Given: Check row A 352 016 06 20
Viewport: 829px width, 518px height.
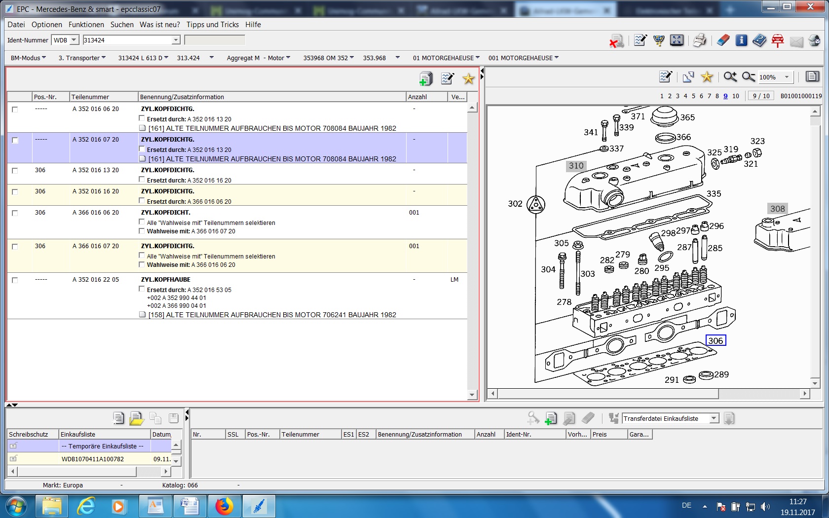Looking at the screenshot, I should pyautogui.click(x=15, y=110).
